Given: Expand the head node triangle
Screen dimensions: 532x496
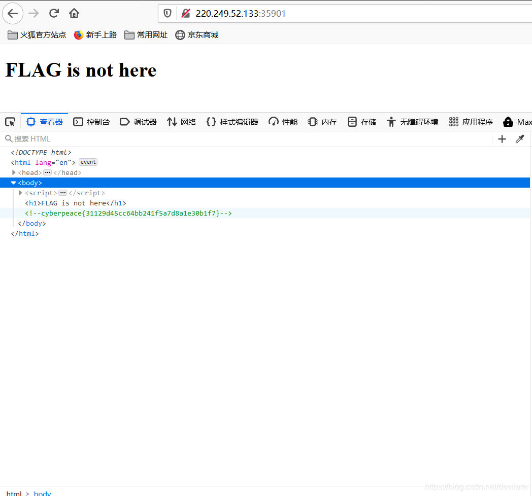Looking at the screenshot, I should [14, 172].
